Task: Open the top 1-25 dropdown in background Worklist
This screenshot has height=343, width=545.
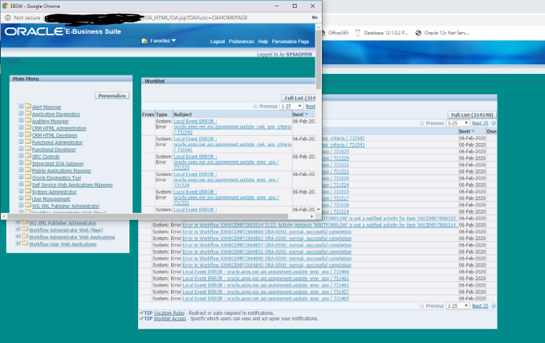Action: (458, 123)
